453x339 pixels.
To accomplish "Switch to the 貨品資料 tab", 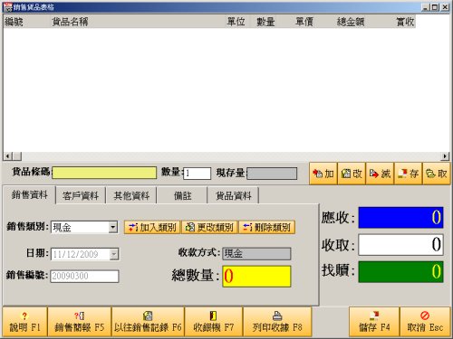I will tap(234, 195).
